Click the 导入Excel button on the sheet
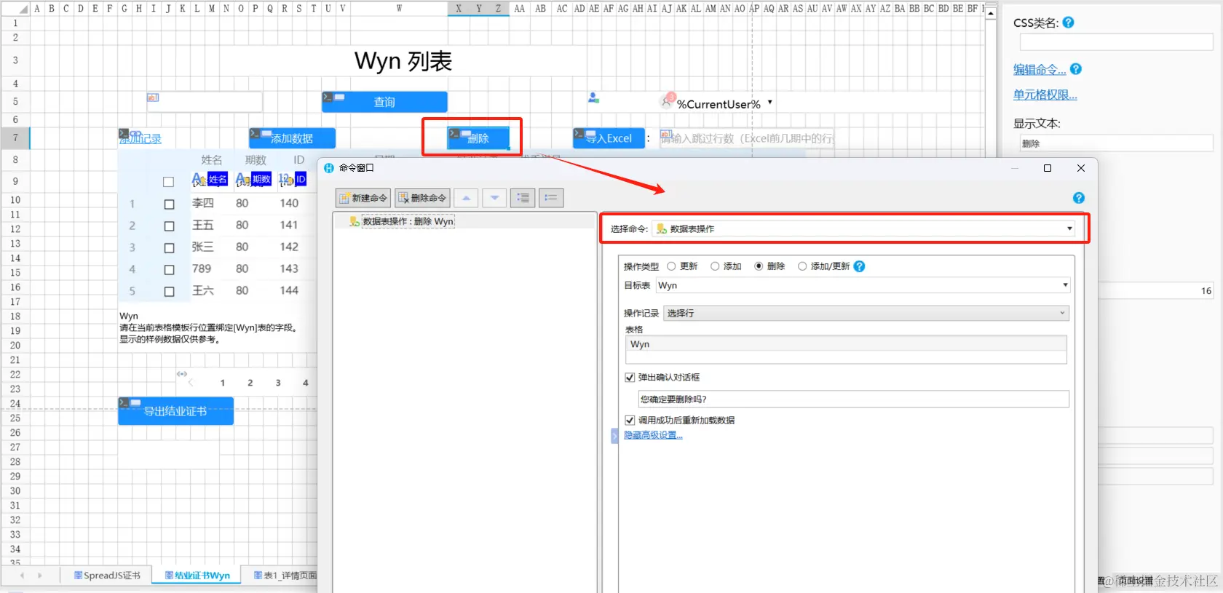Screen dimensions: 1223x593 pos(609,138)
